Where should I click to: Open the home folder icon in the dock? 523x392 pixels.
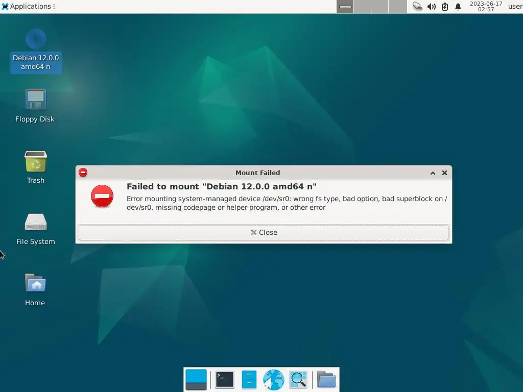tap(326, 379)
